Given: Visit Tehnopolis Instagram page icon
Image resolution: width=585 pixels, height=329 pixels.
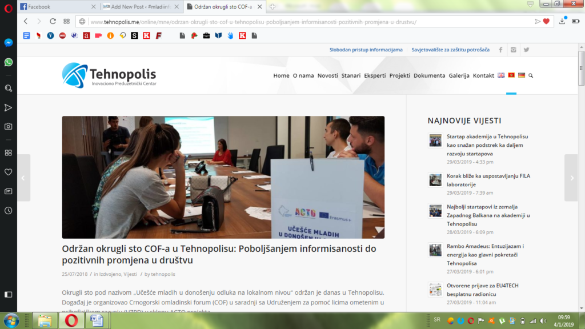Looking at the screenshot, I should (514, 50).
